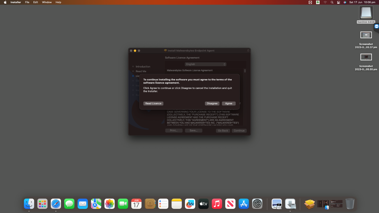Select the Screenshot 2023-0...05.37 pm file
Screen dimensions: 379x213
click(366, 40)
